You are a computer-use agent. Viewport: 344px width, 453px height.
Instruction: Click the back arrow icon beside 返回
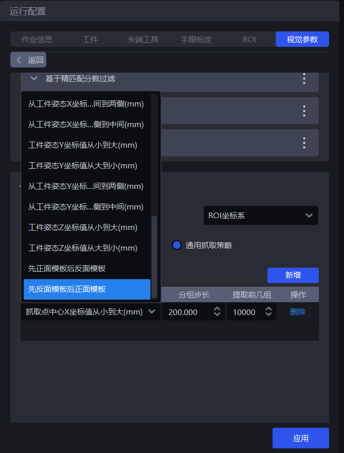[19, 60]
